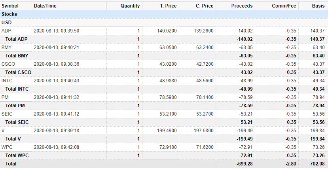Click the Comm/Fee column header
The height and width of the screenshot is (169, 328).
coord(284,6)
